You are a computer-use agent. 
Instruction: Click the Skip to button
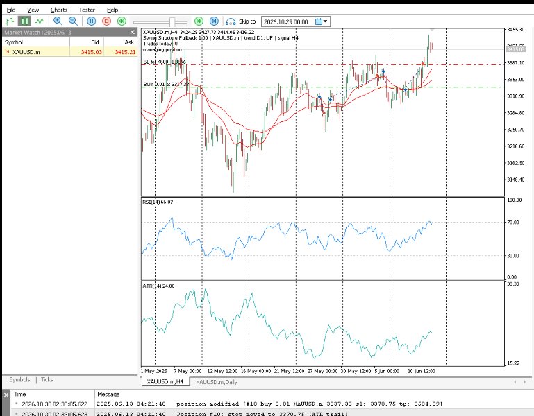pyautogui.click(x=240, y=21)
